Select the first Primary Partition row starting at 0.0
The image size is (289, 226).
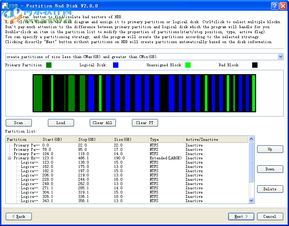(x=26, y=145)
